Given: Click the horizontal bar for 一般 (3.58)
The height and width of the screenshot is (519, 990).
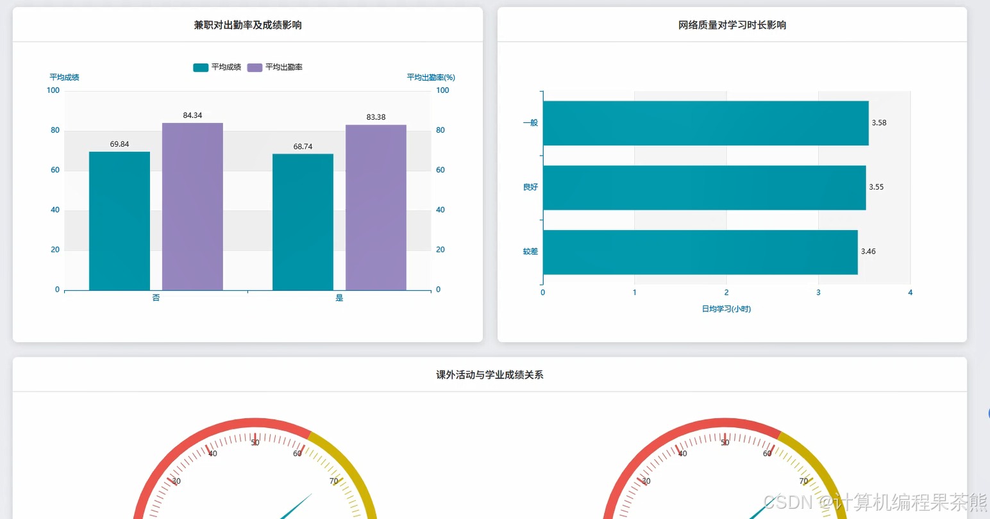Looking at the screenshot, I should [706, 123].
